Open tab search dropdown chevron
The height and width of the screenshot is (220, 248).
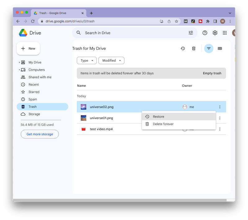[230, 13]
